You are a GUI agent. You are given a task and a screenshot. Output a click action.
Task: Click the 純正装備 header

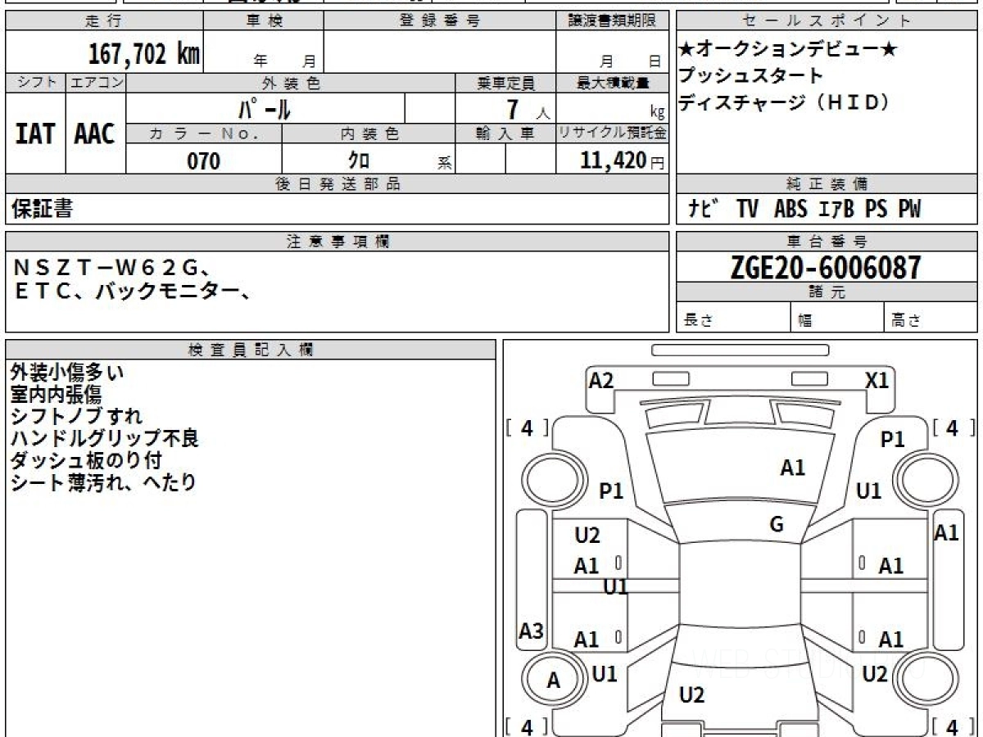pos(827,184)
